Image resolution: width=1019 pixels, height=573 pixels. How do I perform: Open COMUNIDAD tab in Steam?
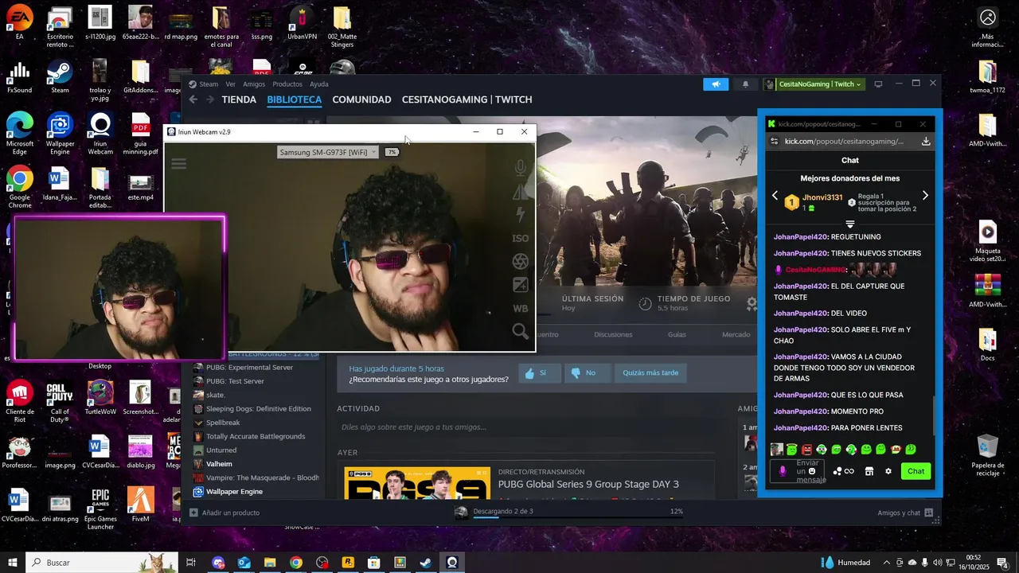point(361,99)
